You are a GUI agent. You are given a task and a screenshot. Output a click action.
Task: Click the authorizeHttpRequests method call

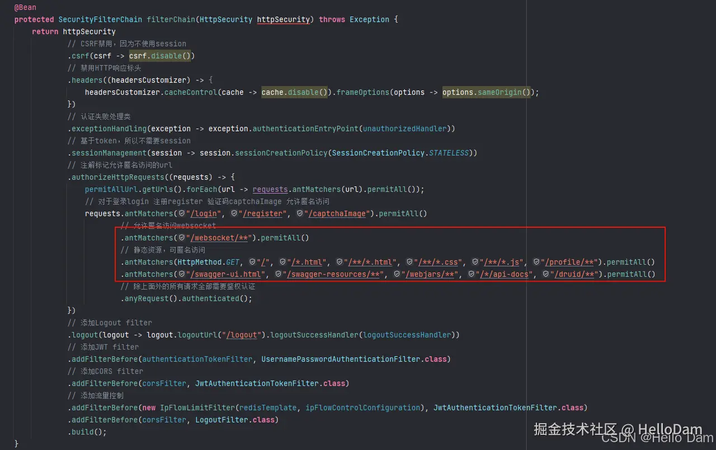(x=117, y=177)
